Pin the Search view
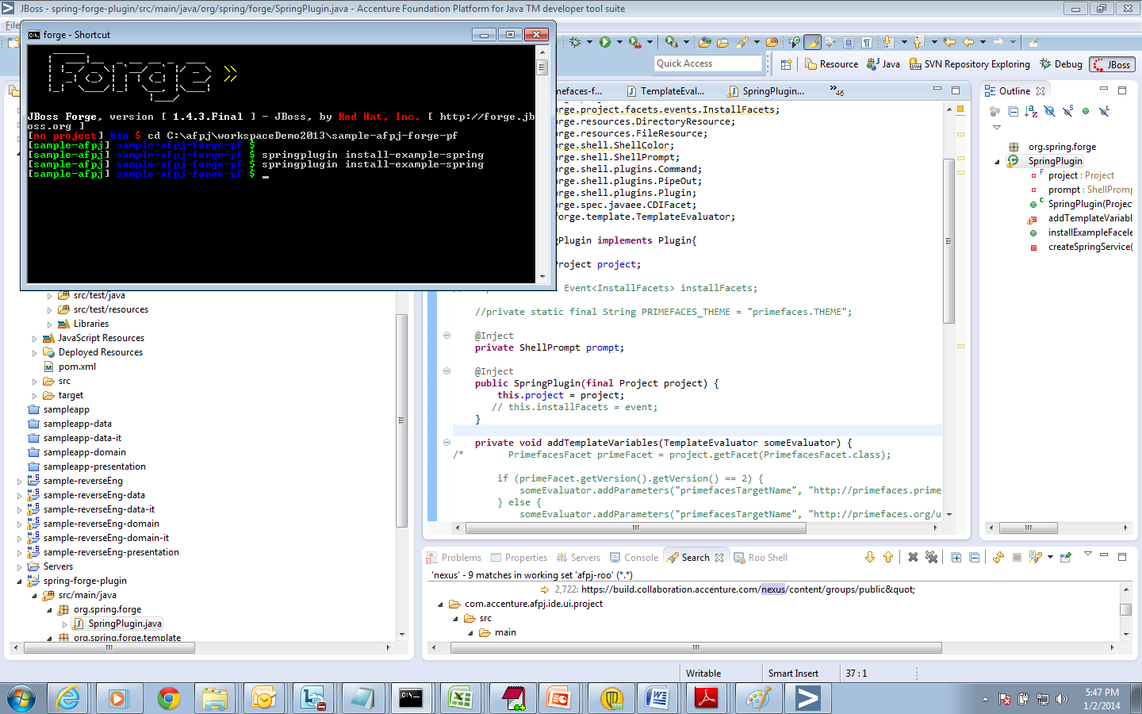Image resolution: width=1142 pixels, height=714 pixels. [x=1066, y=557]
